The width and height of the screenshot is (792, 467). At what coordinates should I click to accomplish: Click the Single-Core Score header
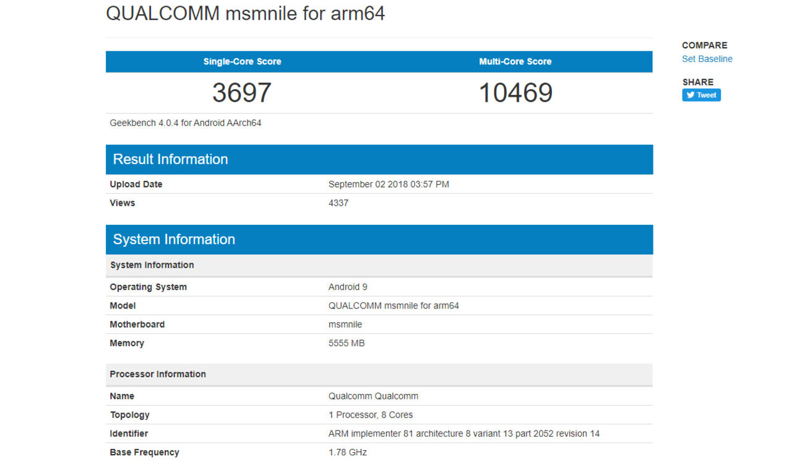click(243, 61)
